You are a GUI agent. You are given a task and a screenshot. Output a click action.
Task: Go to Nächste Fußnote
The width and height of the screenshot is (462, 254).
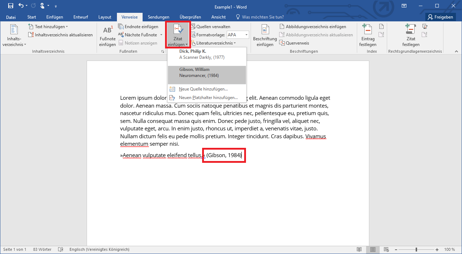coord(138,35)
